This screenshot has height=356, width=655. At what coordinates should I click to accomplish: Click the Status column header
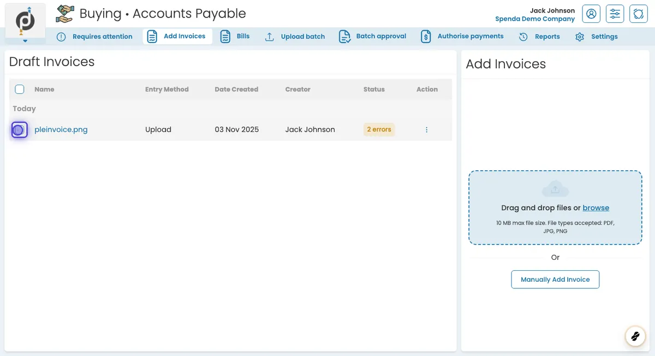[374, 89]
